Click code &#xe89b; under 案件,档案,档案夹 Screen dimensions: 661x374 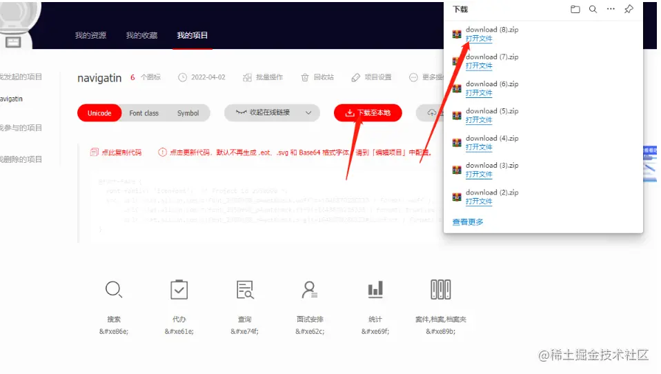(440, 331)
